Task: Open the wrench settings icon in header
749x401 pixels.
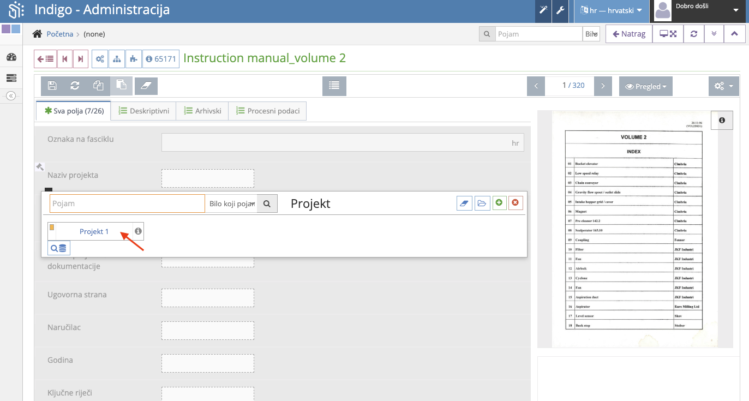Action: click(560, 10)
